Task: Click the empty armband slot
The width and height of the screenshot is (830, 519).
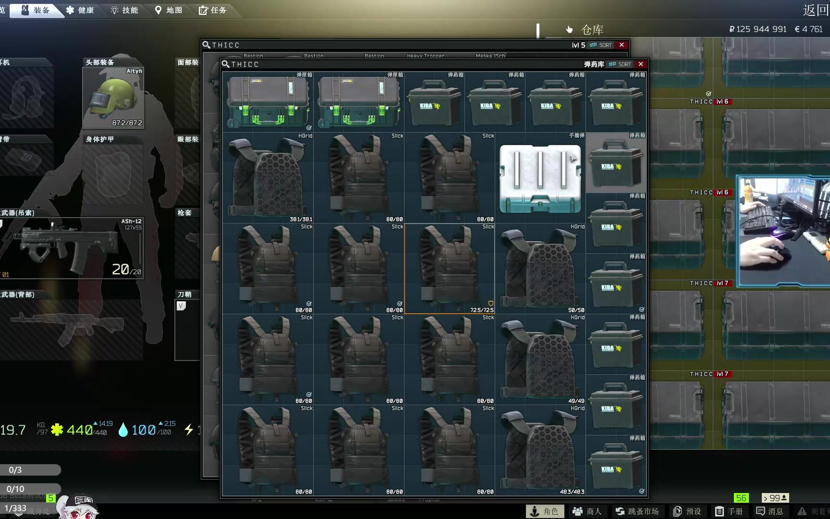Action: pos(26,160)
